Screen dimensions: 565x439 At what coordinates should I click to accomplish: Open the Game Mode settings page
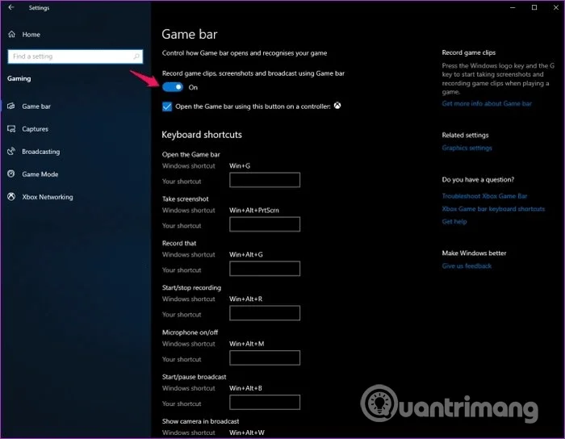pyautogui.click(x=40, y=174)
